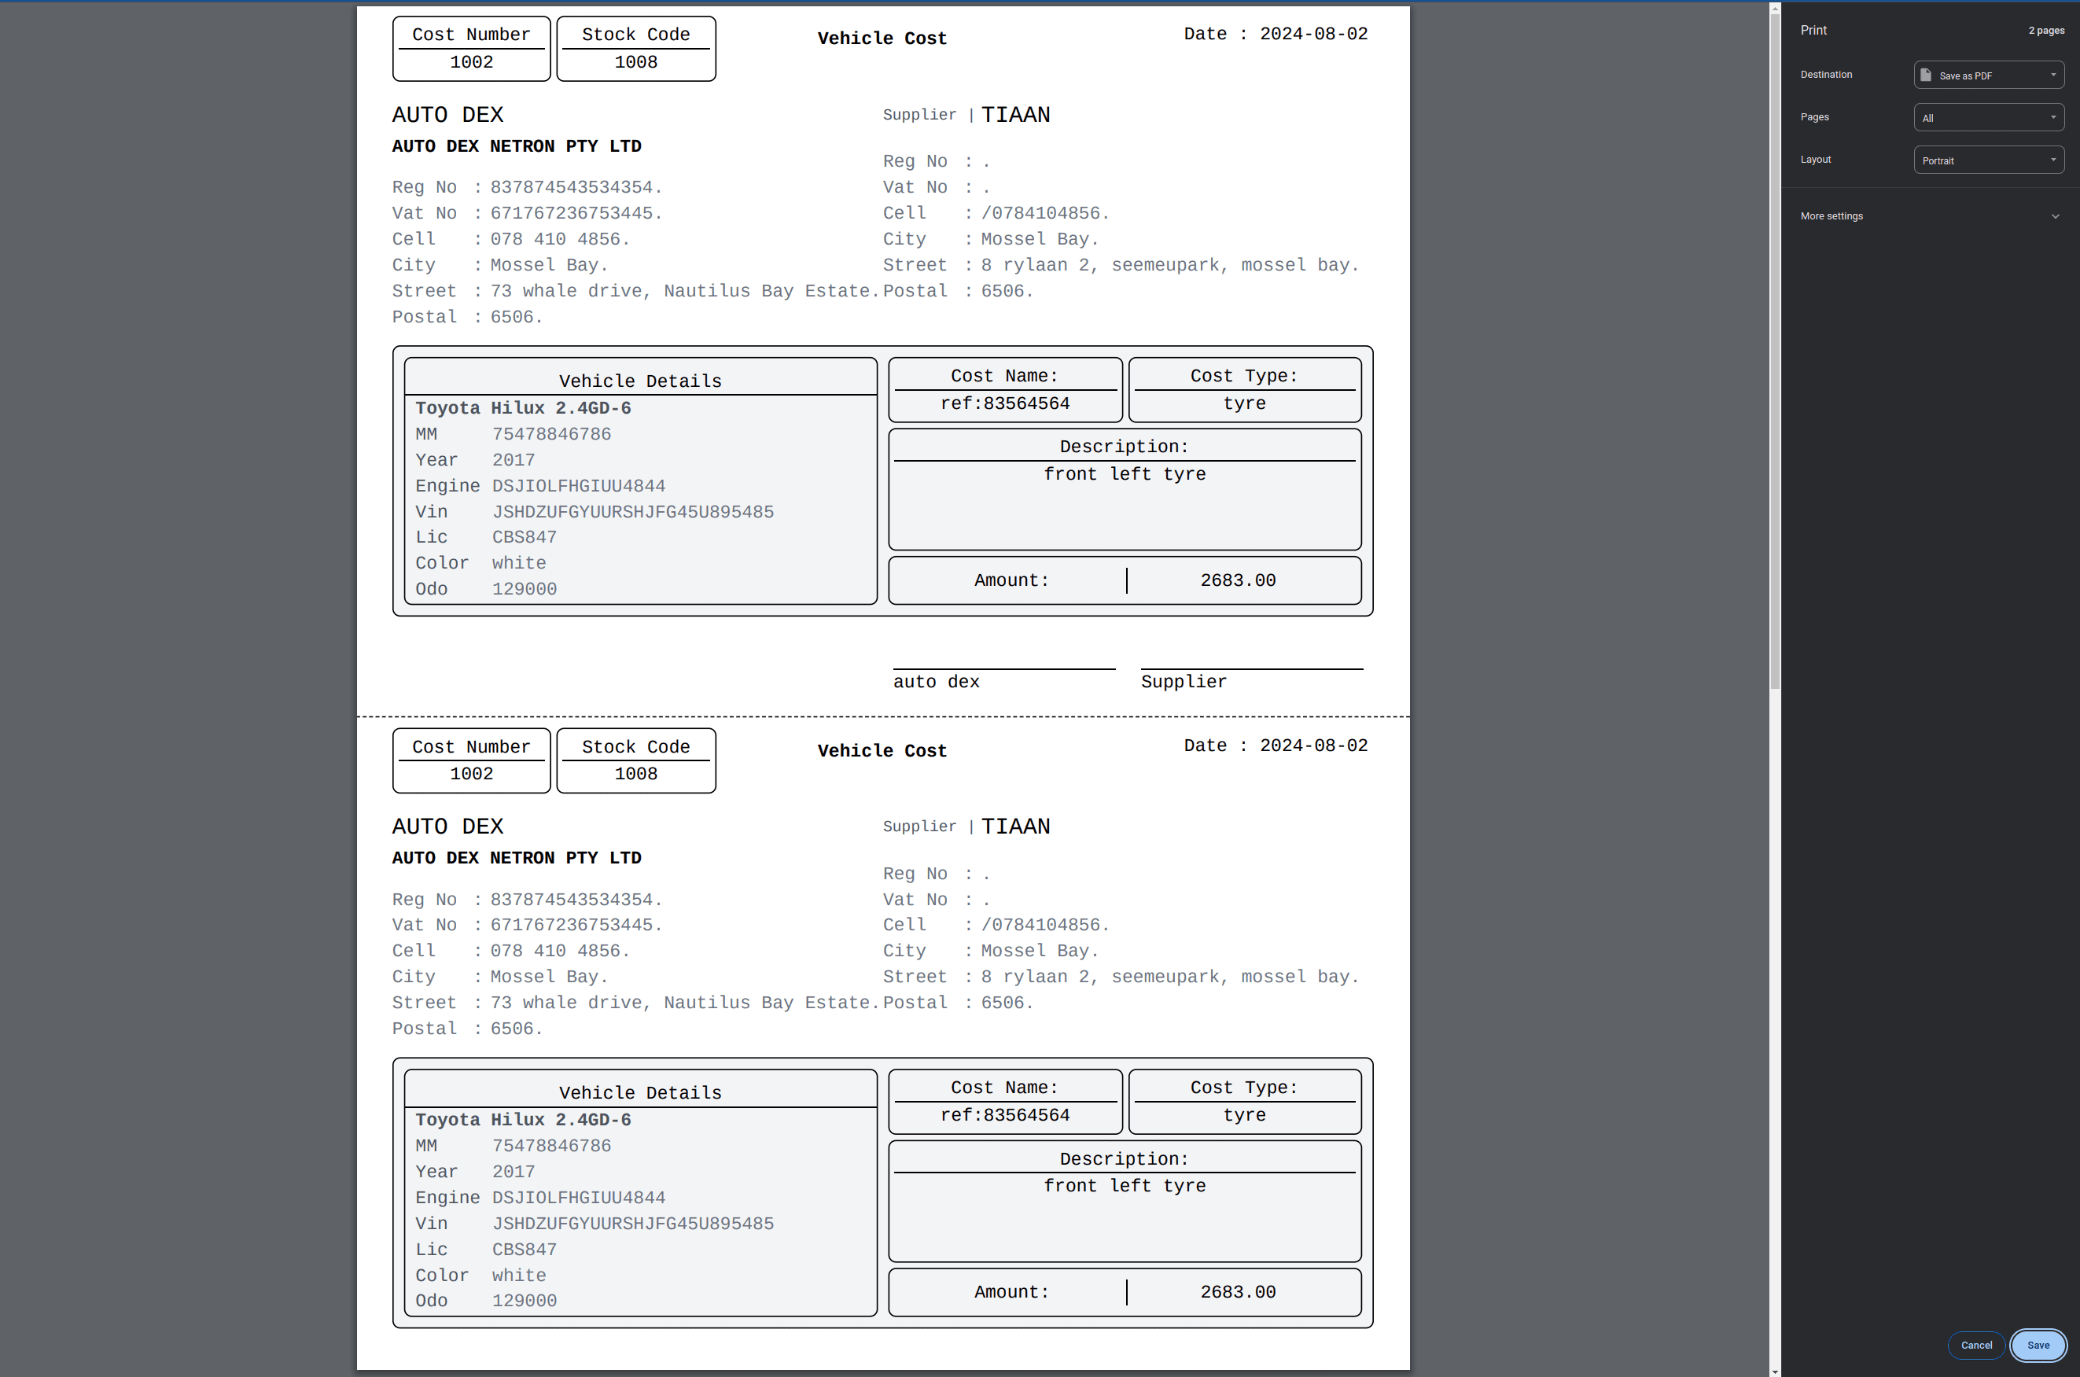Click the Cancel button
The height and width of the screenshot is (1377, 2080).
[x=1976, y=1346]
